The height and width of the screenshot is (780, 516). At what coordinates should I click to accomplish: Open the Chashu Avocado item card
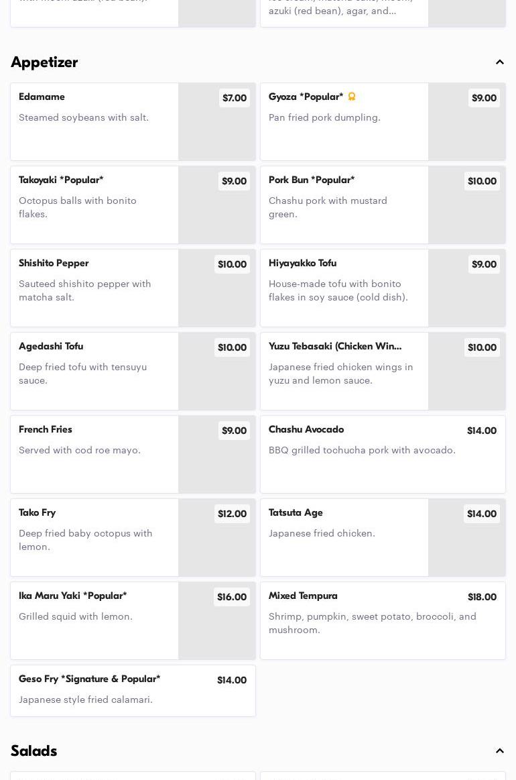coord(383,454)
